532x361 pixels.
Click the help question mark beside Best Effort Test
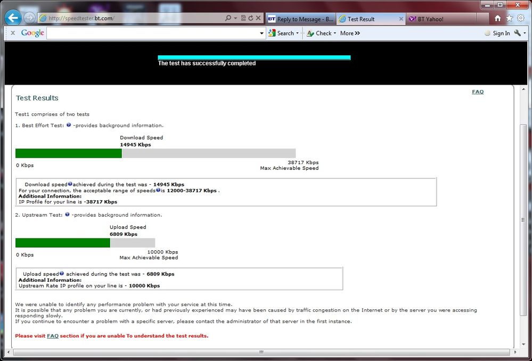68,125
